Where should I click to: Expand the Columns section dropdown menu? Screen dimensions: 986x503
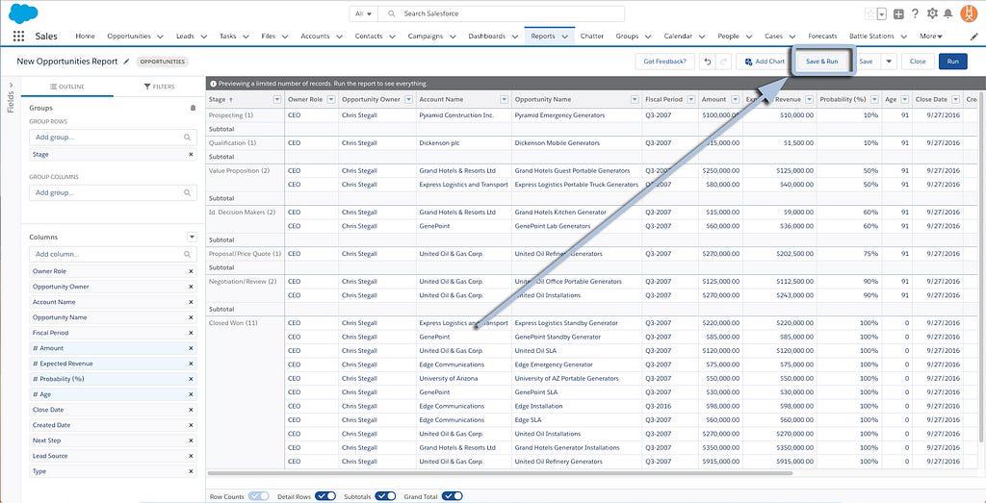click(192, 237)
